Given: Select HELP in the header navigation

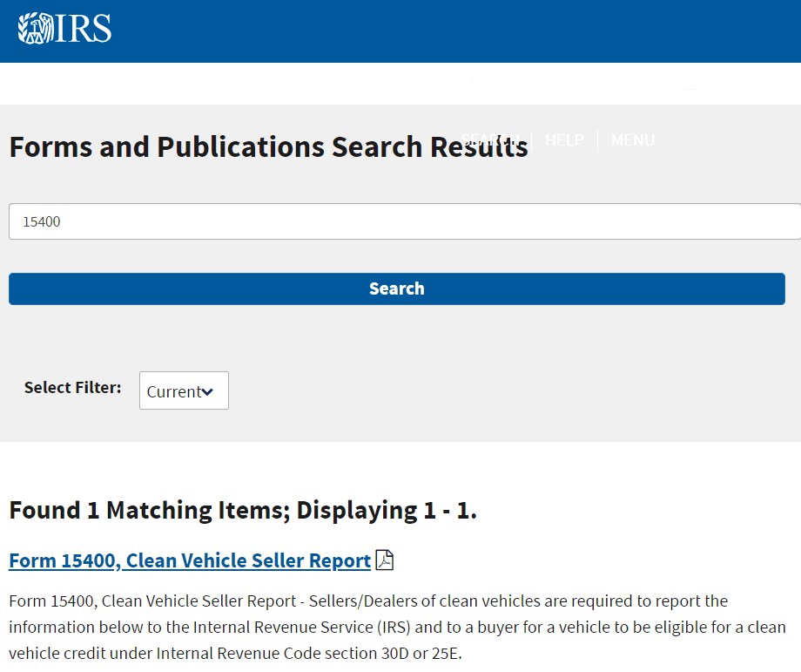Looking at the screenshot, I should point(564,140).
